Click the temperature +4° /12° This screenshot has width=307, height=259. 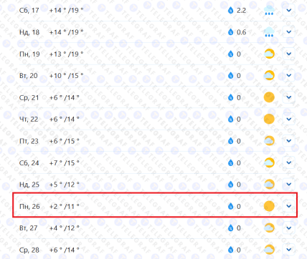(x=64, y=228)
